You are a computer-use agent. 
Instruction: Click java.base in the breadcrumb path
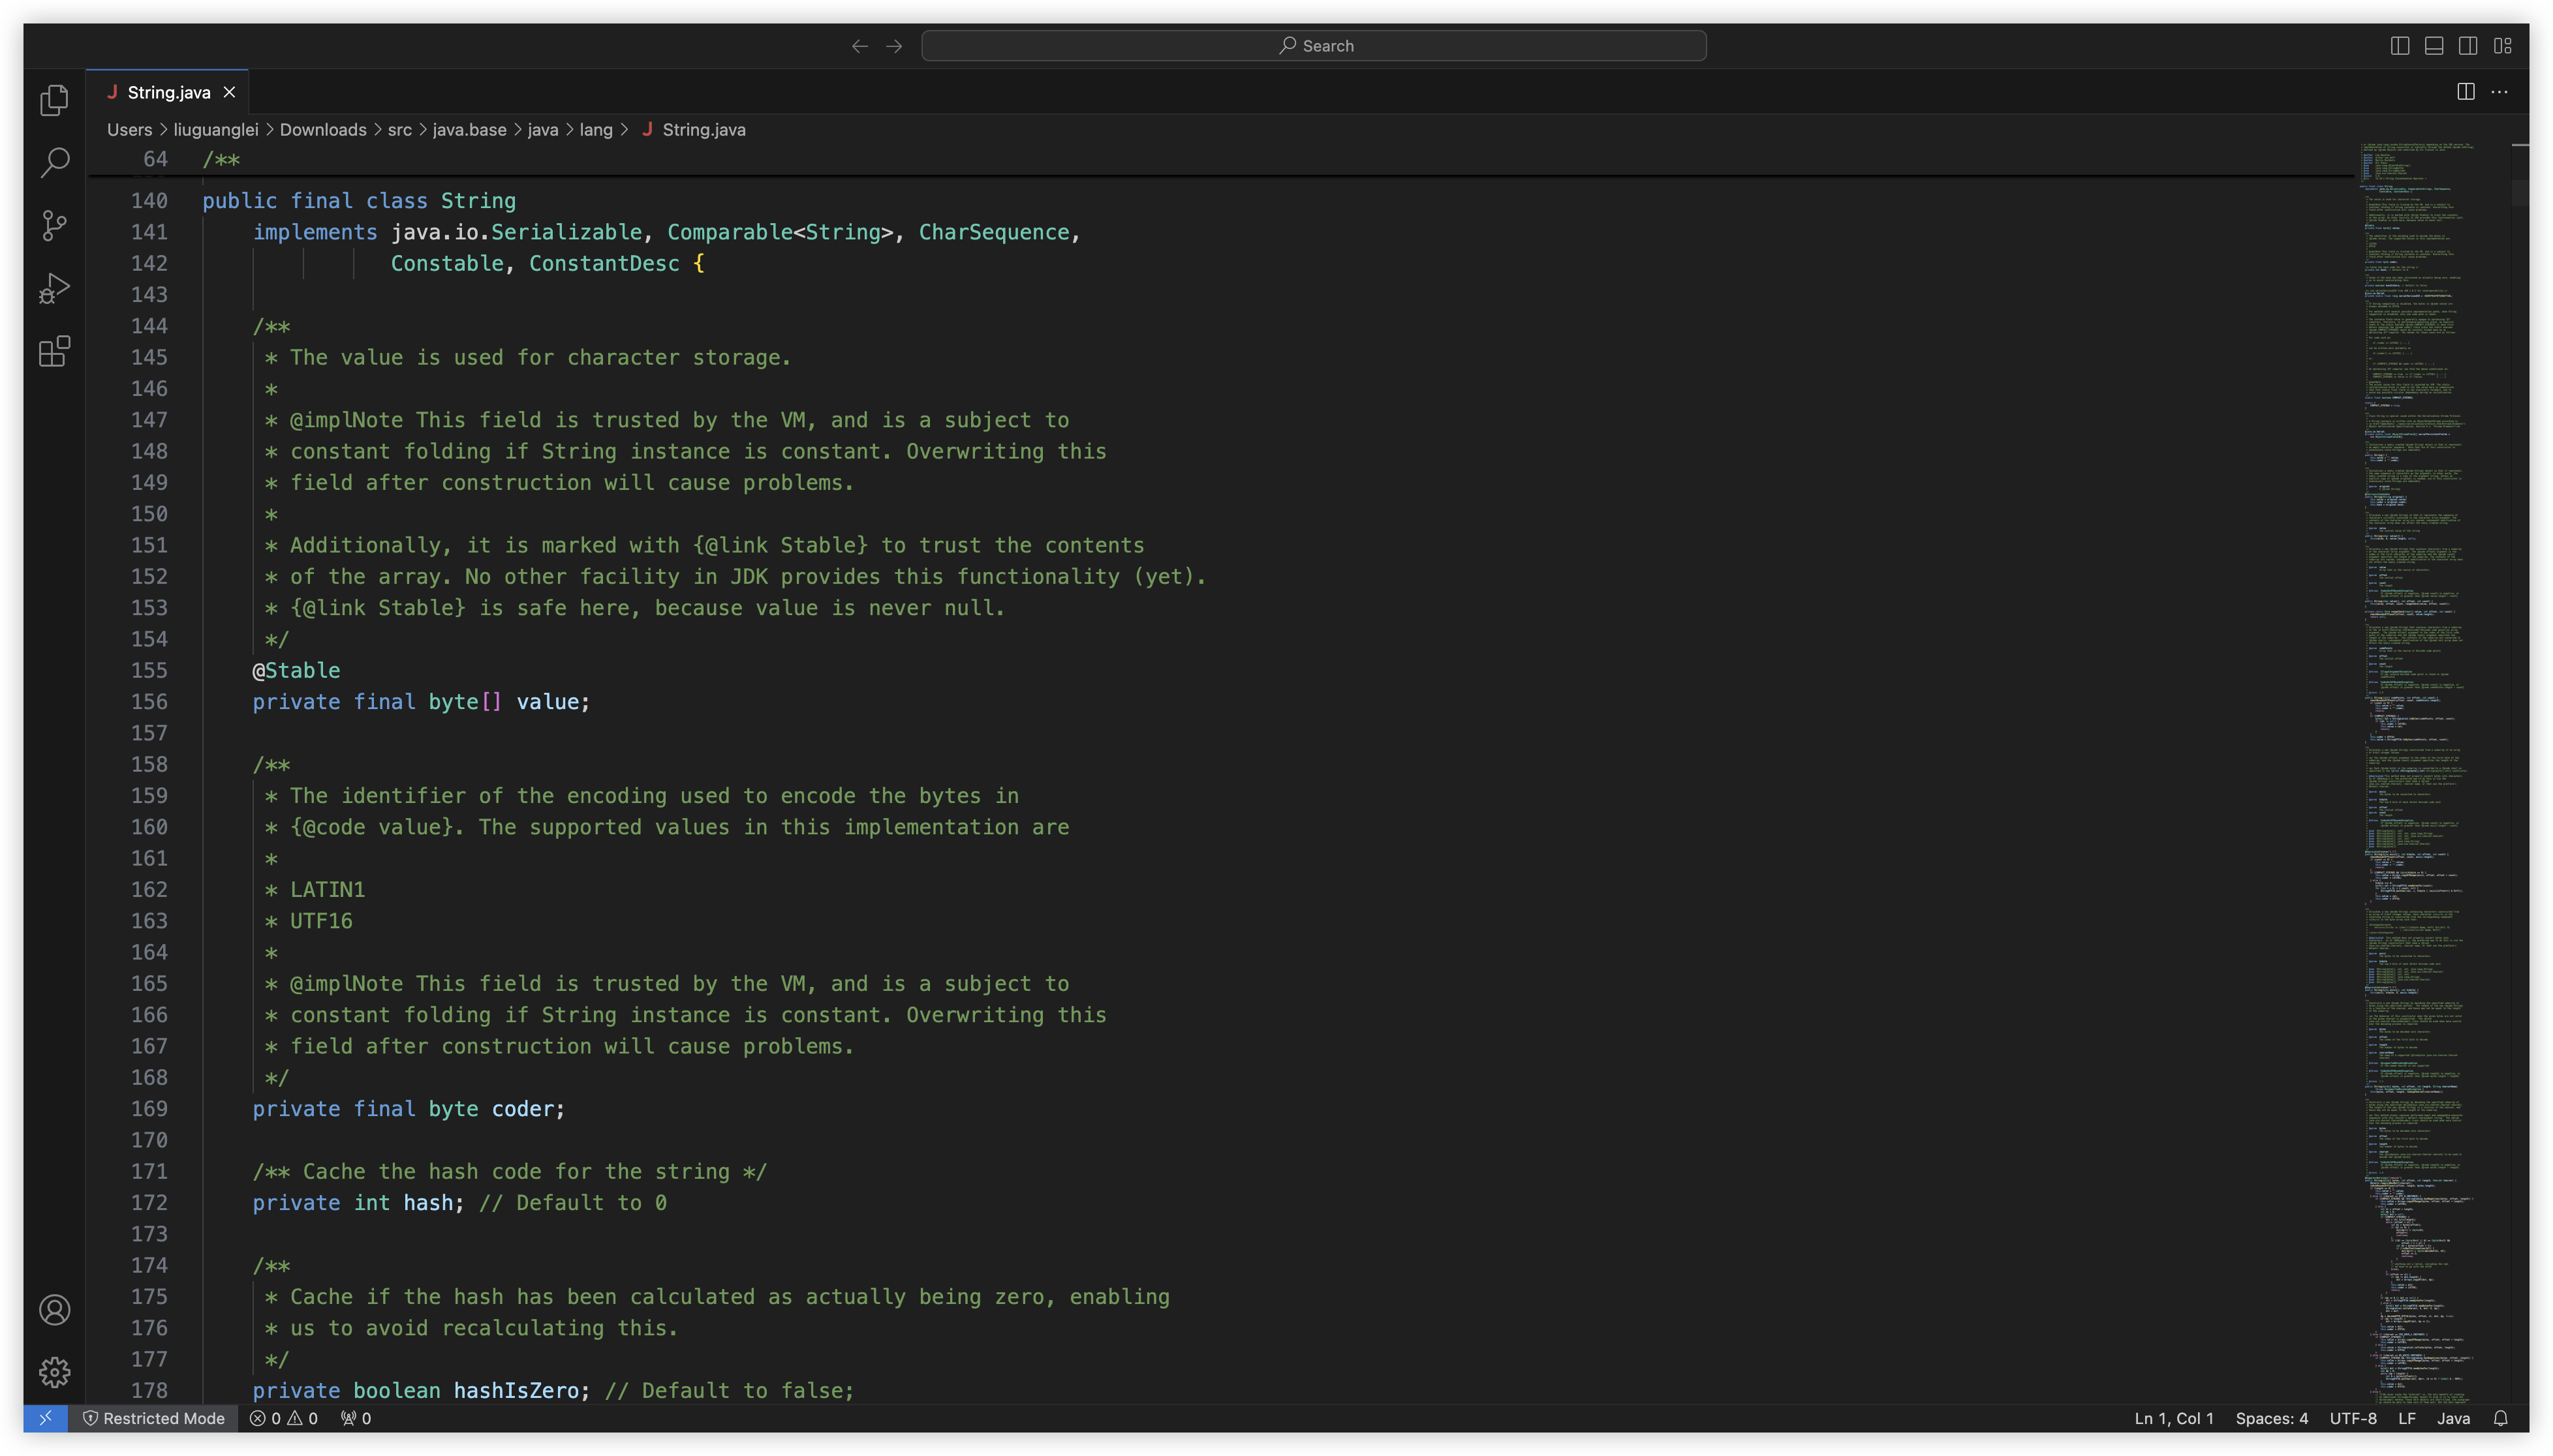[469, 130]
